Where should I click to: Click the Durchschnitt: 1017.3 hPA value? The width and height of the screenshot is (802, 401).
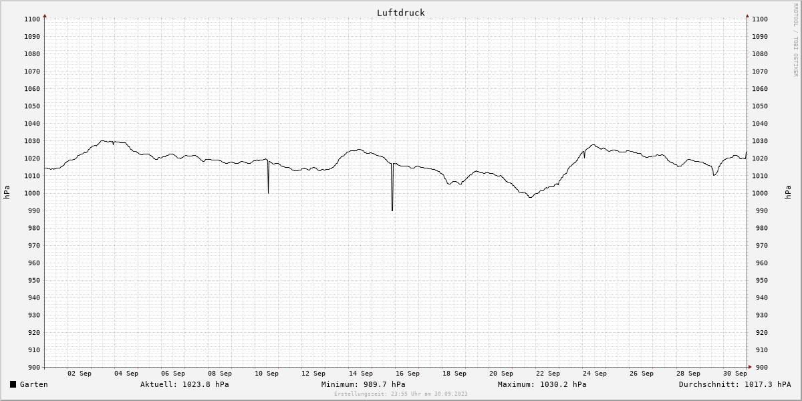[x=734, y=384]
